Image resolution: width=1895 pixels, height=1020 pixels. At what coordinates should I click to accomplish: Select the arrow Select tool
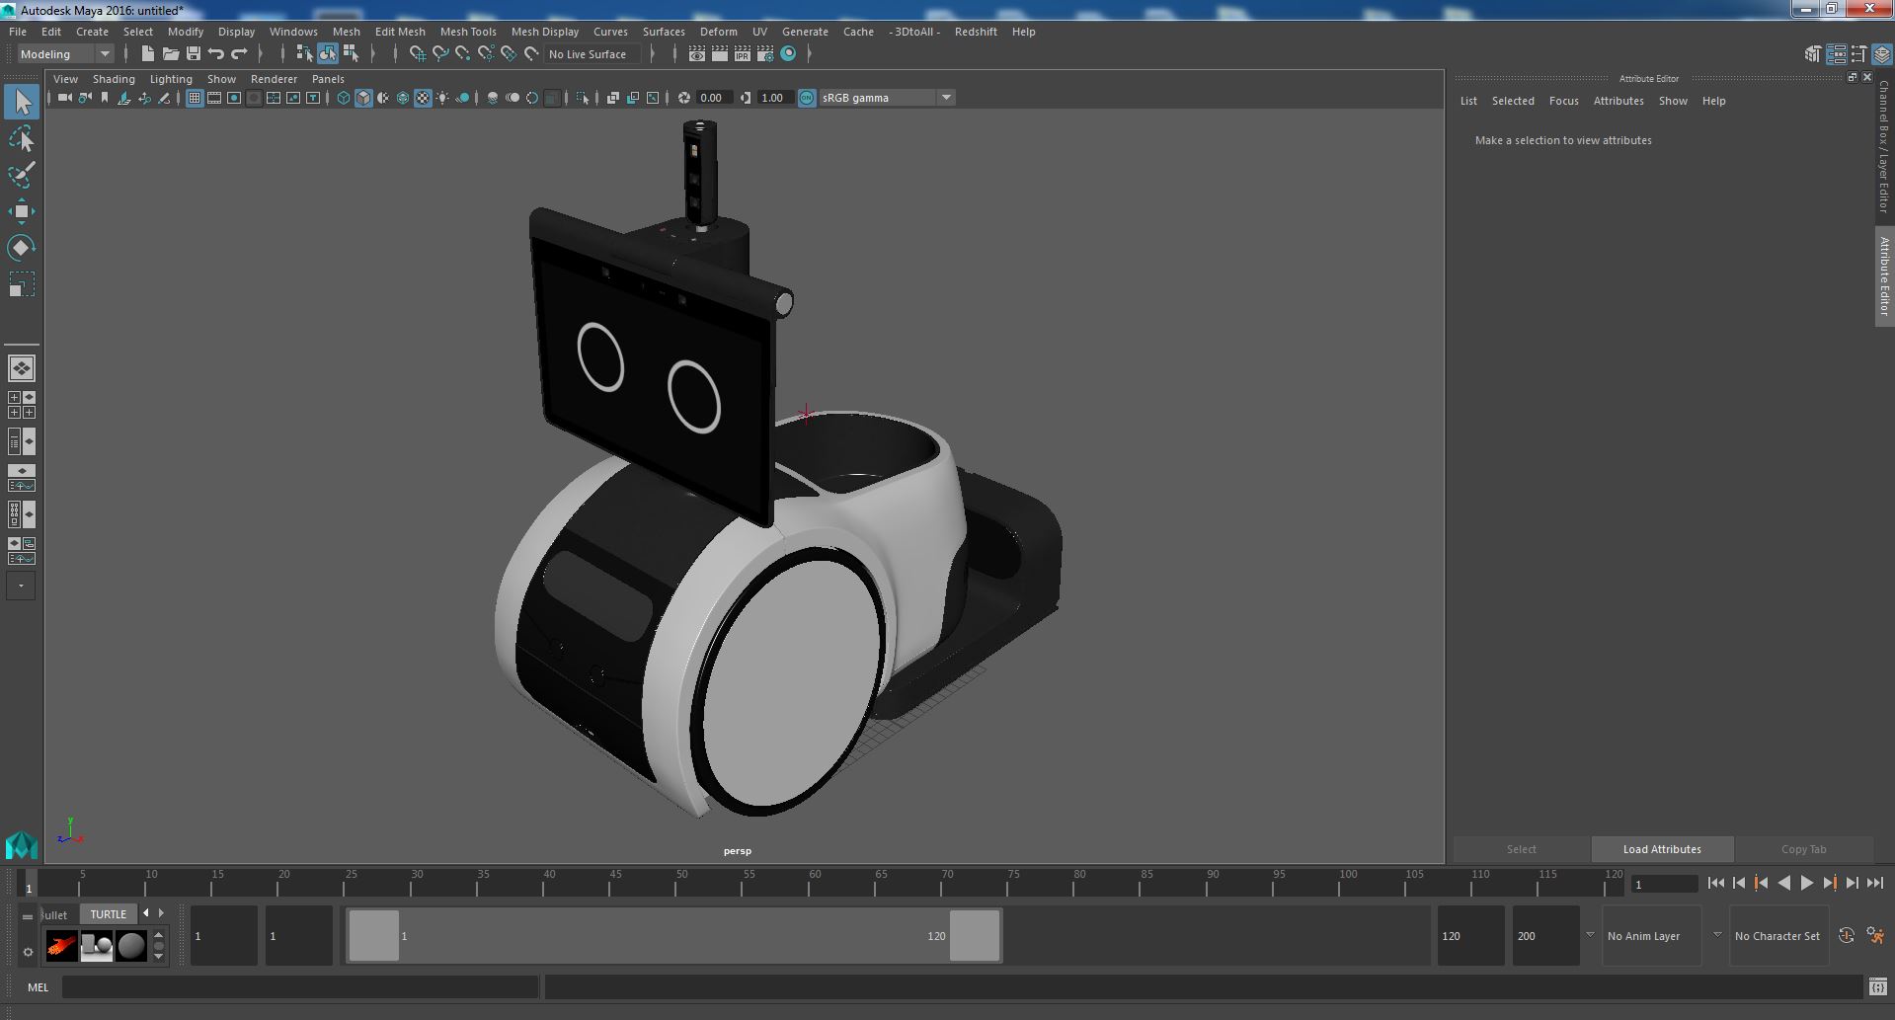22,102
